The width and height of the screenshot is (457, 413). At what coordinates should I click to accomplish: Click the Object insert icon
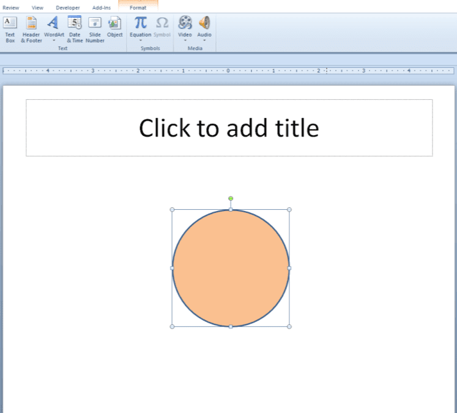[x=114, y=27]
